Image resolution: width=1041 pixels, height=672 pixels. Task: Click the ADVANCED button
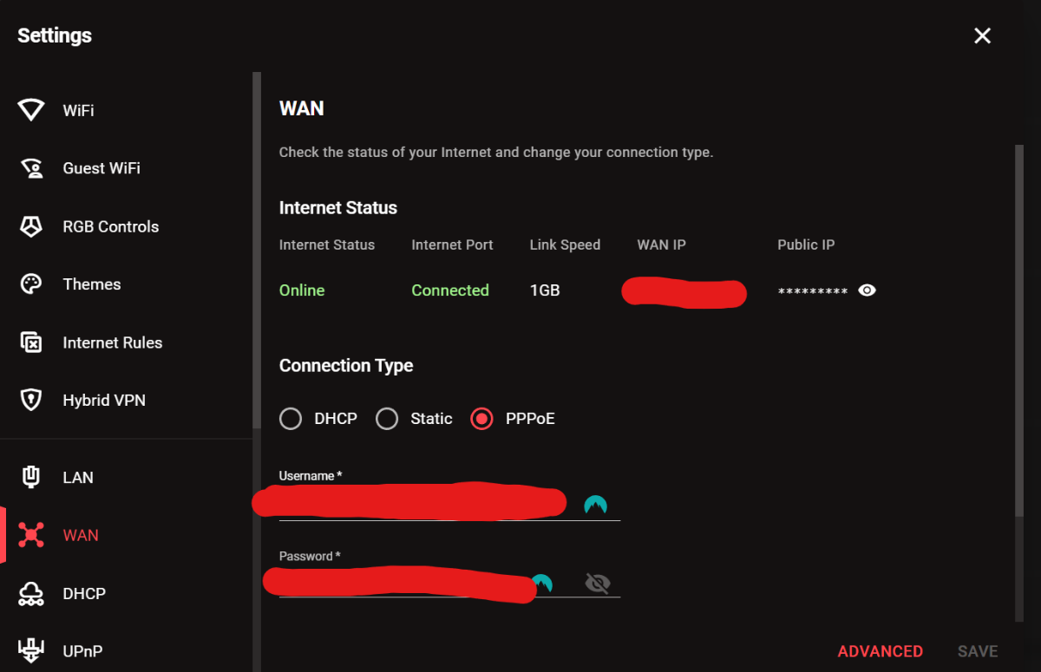point(881,651)
